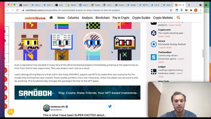Click the @tandavas handle

click(56, 110)
